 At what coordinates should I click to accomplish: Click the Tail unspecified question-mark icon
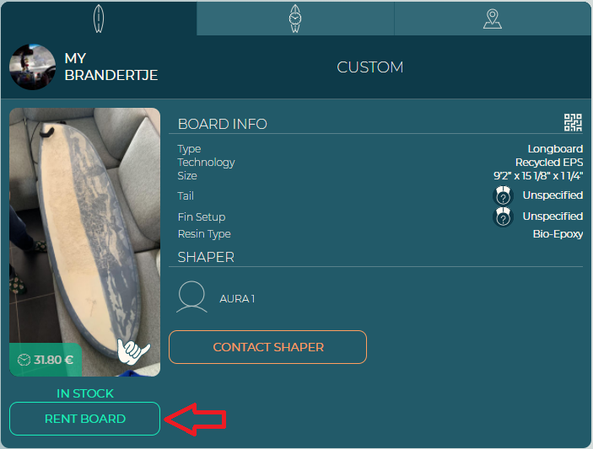point(503,195)
